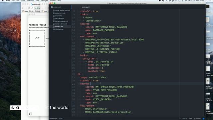Open the Packages menu in menu bar
This screenshot has width=213, height=120.
pyautogui.click(x=44, y=1)
